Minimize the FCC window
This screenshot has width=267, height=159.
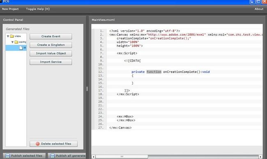(252, 2)
